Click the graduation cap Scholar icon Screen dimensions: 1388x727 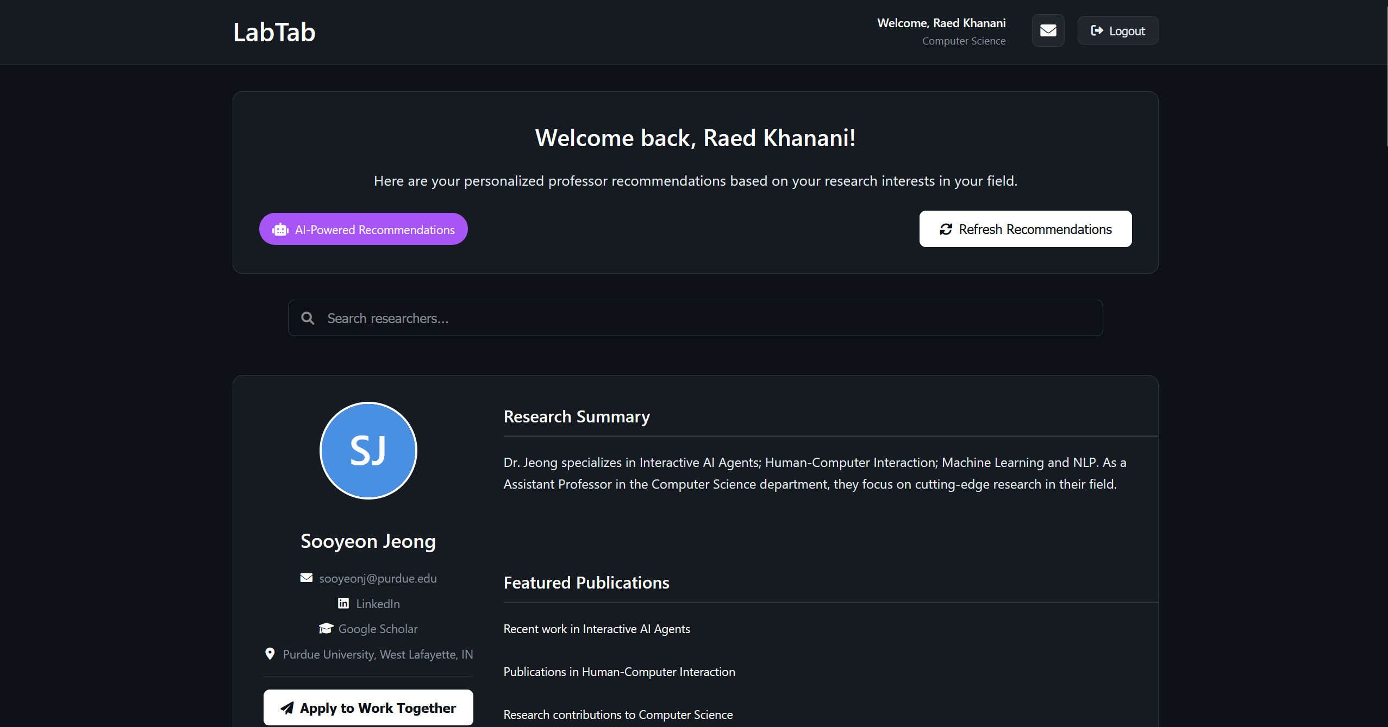coord(326,628)
